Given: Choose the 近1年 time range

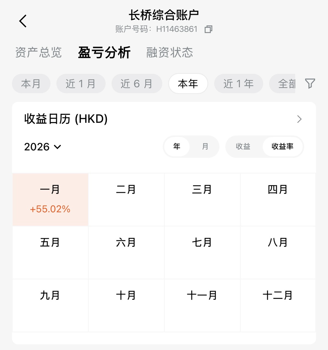Looking at the screenshot, I should [238, 84].
